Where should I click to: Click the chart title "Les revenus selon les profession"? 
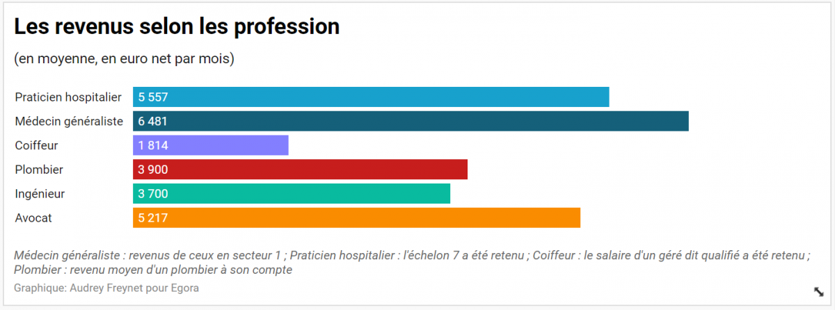[x=177, y=27]
